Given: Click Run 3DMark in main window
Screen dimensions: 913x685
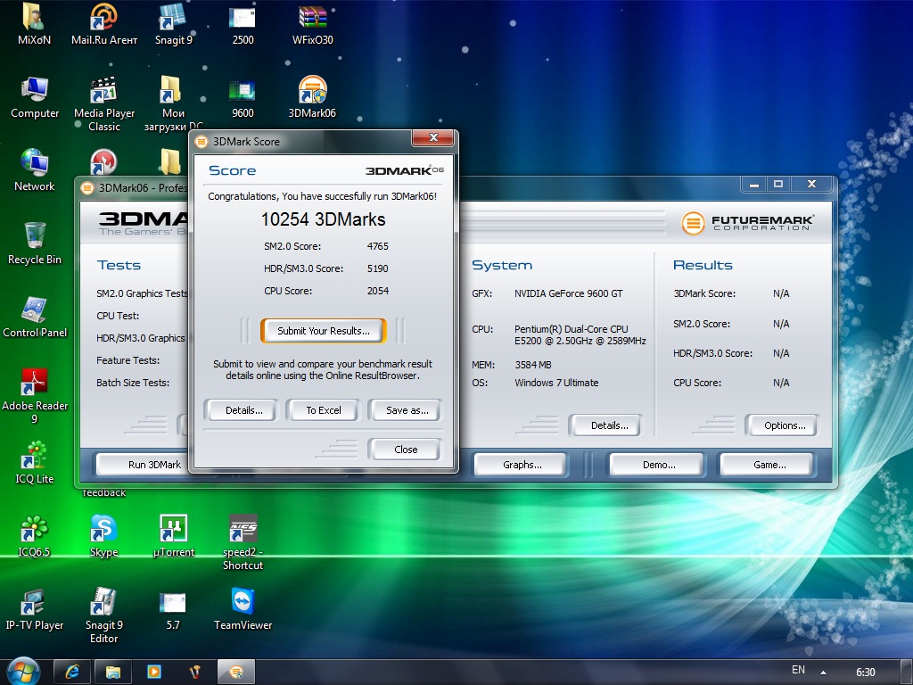Looking at the screenshot, I should coord(154,465).
